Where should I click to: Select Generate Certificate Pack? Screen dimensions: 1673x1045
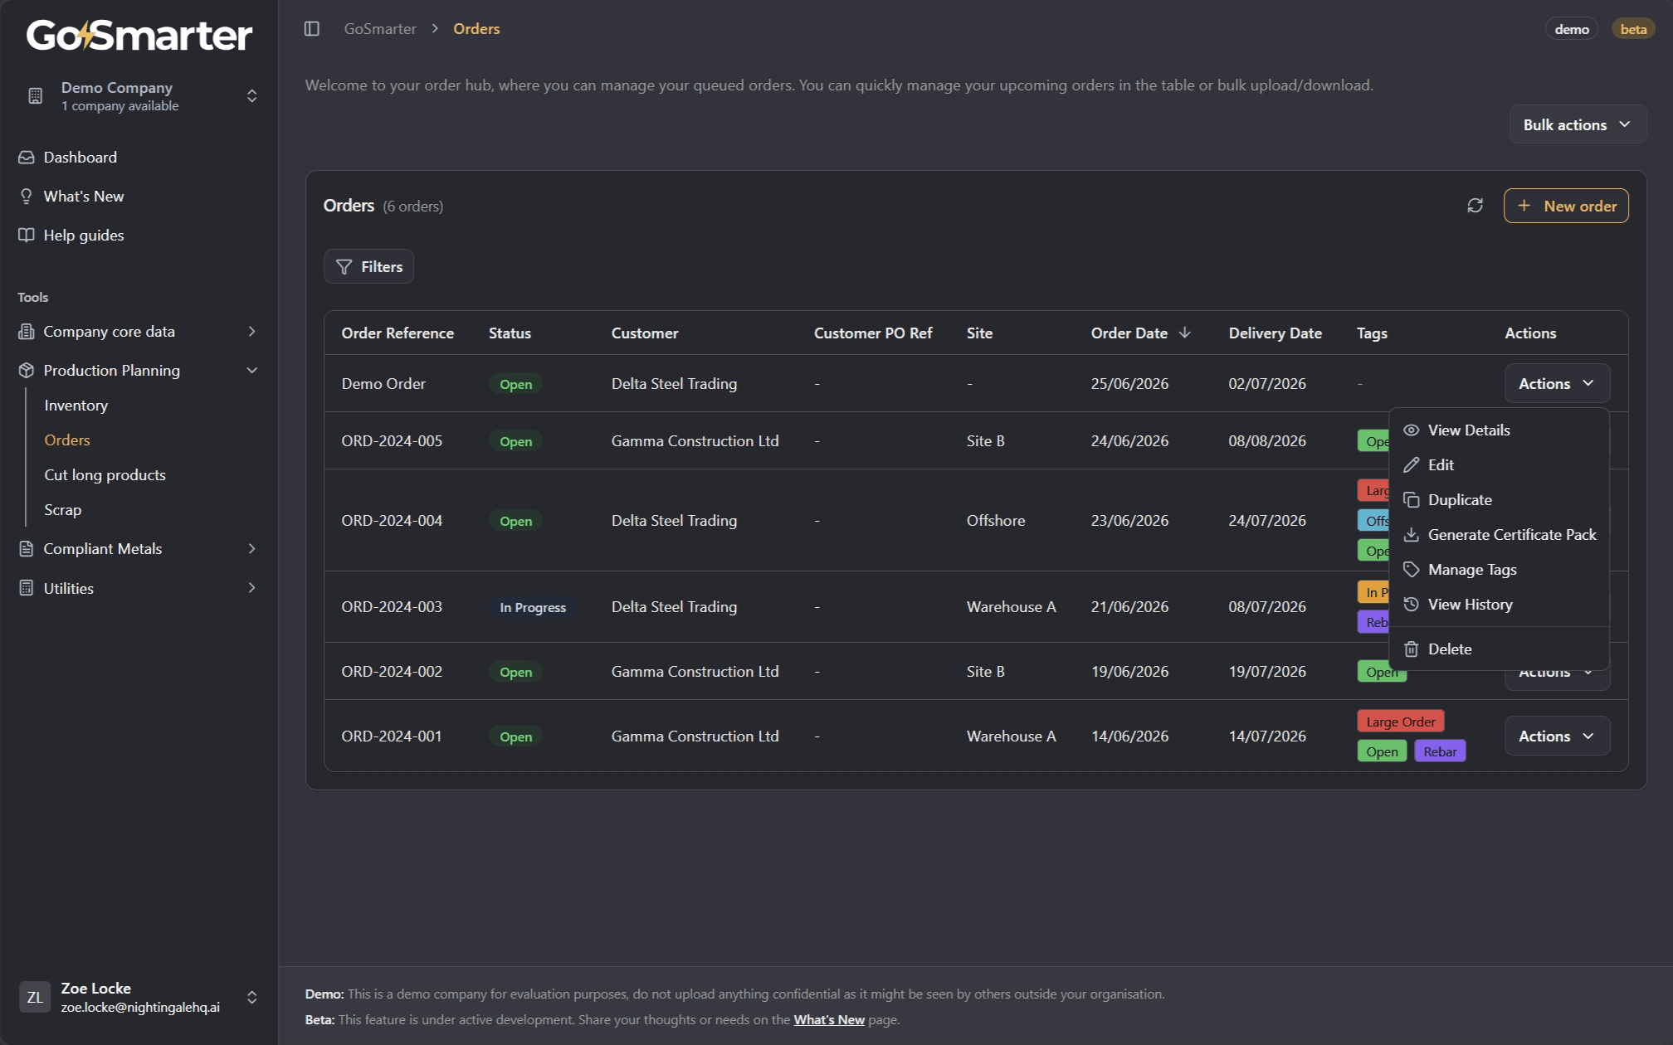click(x=1499, y=535)
